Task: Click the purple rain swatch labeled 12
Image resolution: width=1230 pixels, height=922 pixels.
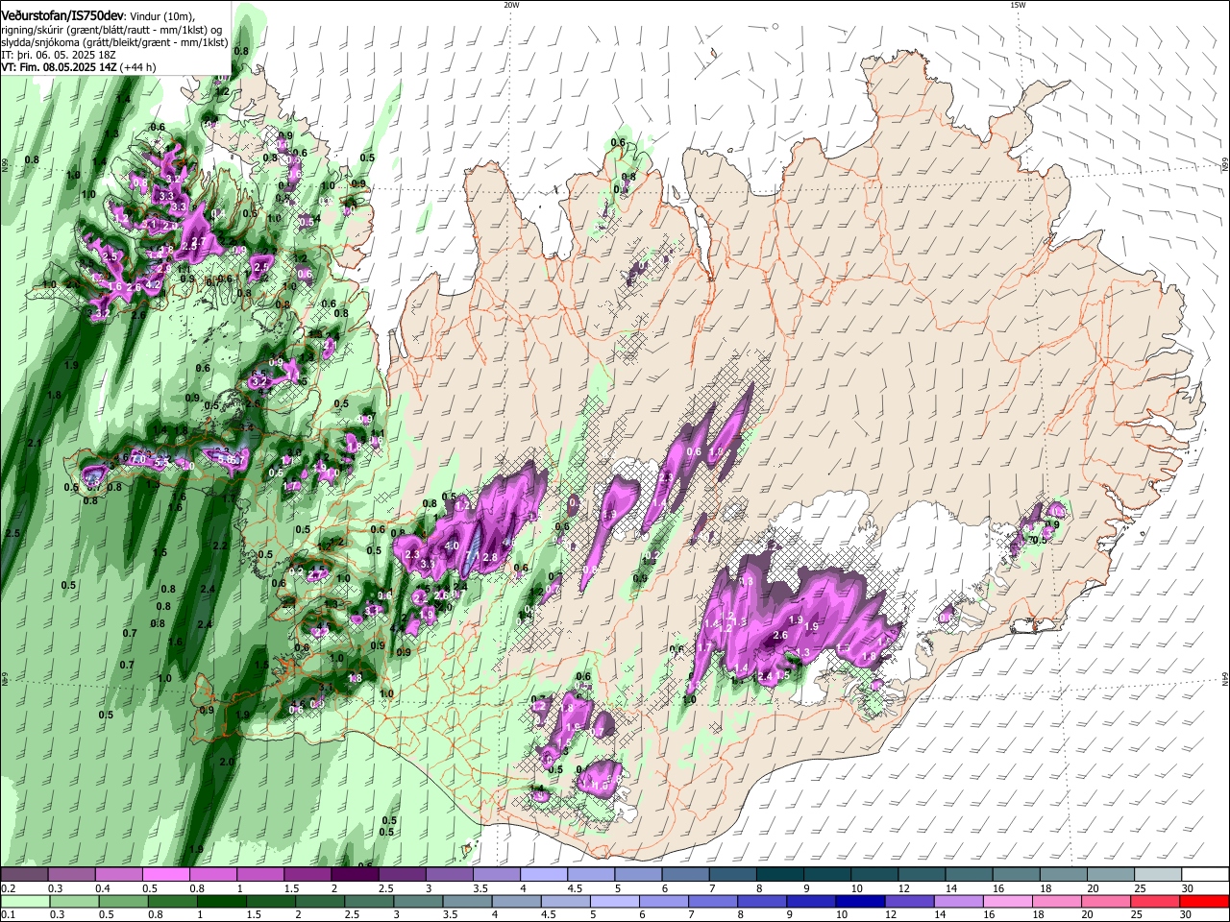Action: coord(911,901)
